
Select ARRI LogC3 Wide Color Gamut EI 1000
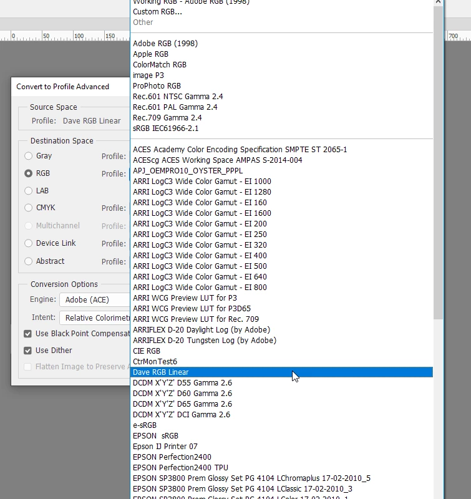(x=281, y=182)
